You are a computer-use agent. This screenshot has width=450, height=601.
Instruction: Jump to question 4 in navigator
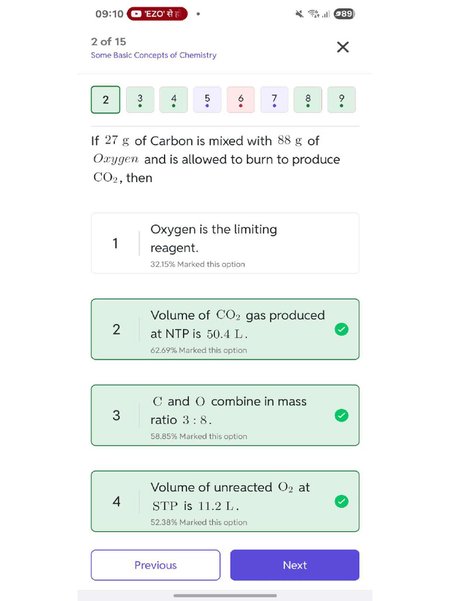point(173,100)
